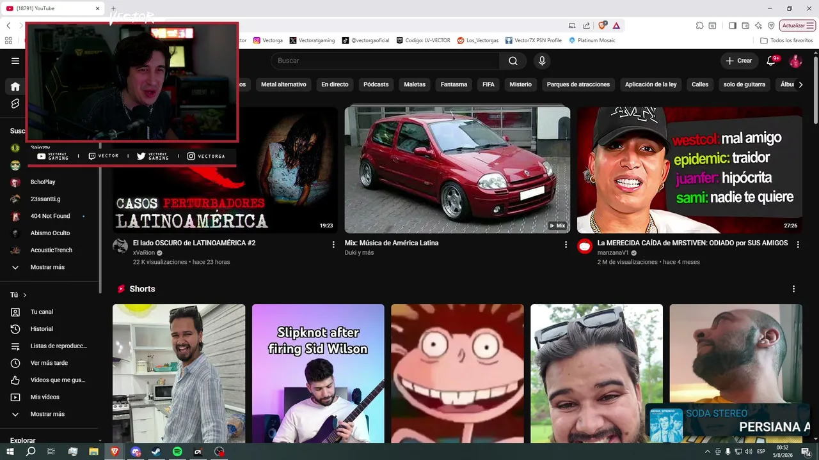Open Leo AI sparkle icon
819x460 pixels.
pyautogui.click(x=758, y=26)
